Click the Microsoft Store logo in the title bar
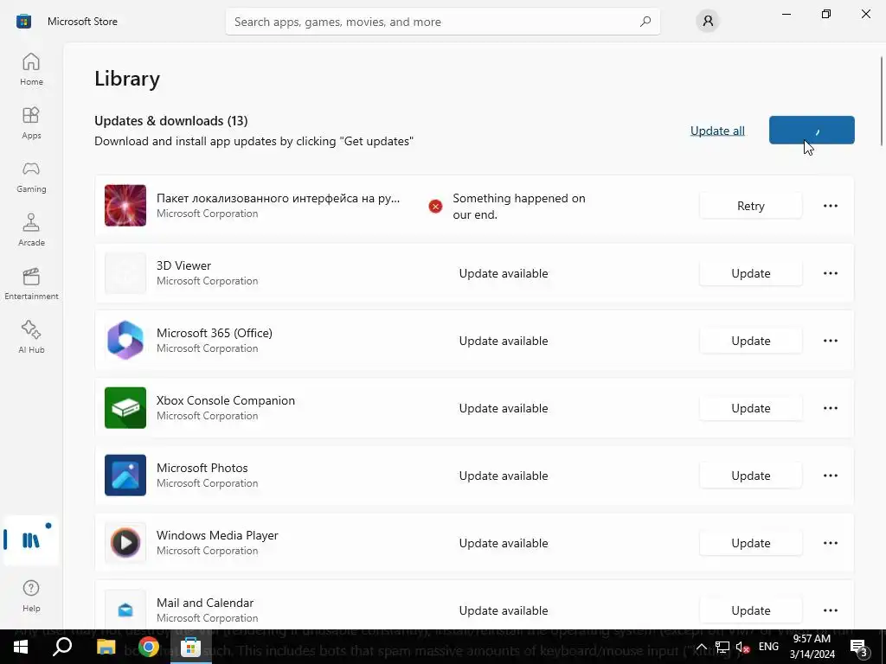The image size is (886, 664). click(23, 22)
